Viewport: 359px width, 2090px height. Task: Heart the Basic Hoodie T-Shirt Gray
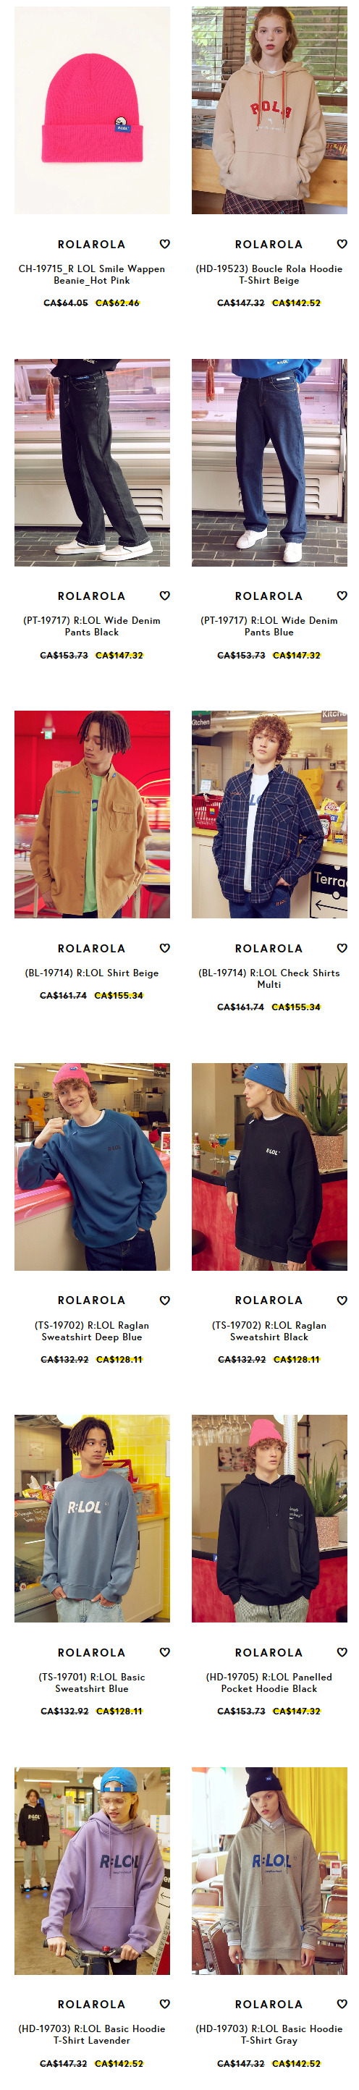click(x=342, y=2003)
